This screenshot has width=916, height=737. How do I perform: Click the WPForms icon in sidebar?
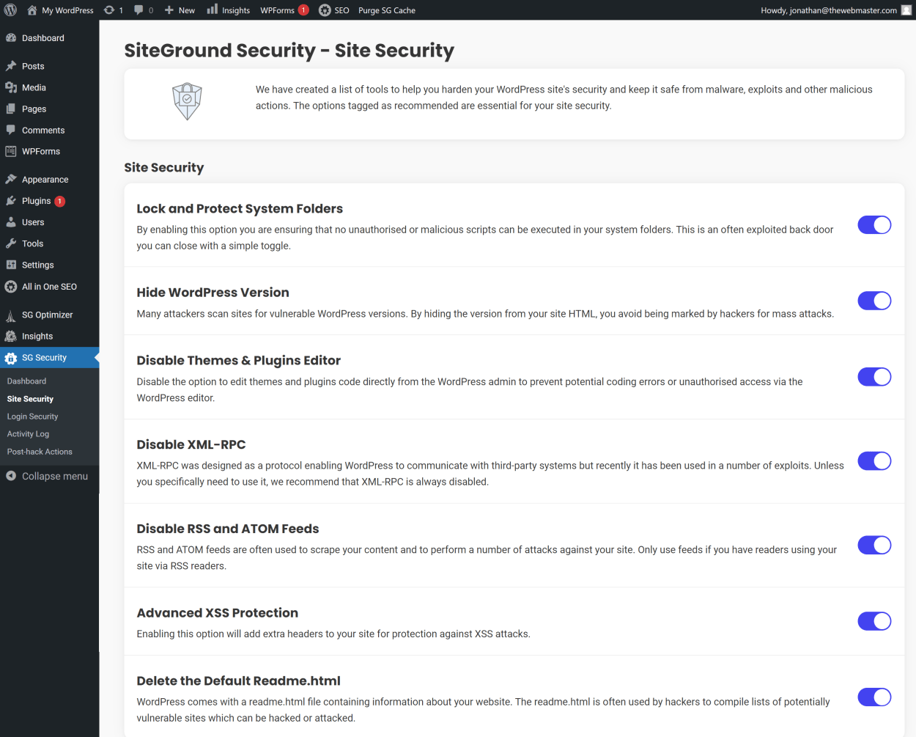tap(11, 151)
